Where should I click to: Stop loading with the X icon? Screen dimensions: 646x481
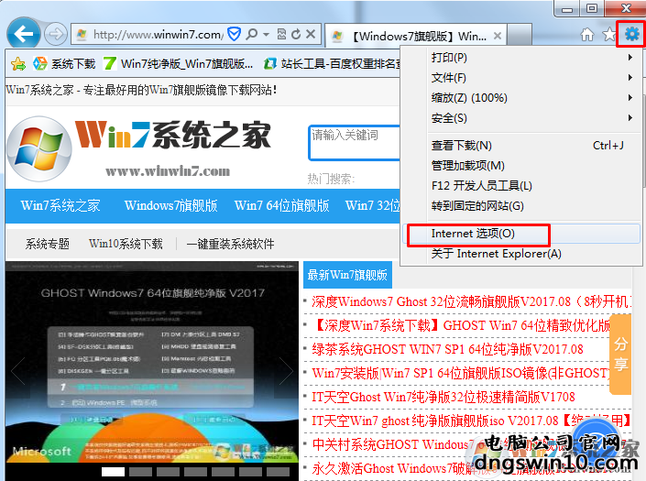tap(311, 34)
